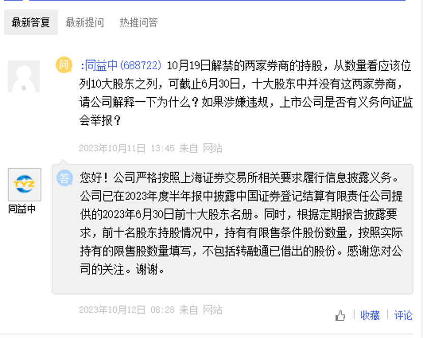423x338 pixels.
Task: Switch to the 最新答复 tab
Action: pyautogui.click(x=31, y=22)
